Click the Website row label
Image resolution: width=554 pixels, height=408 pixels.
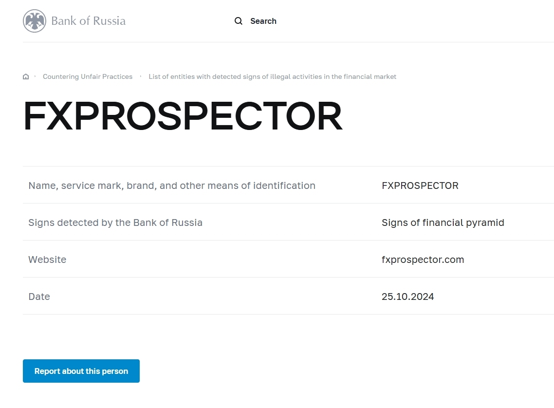tap(47, 260)
